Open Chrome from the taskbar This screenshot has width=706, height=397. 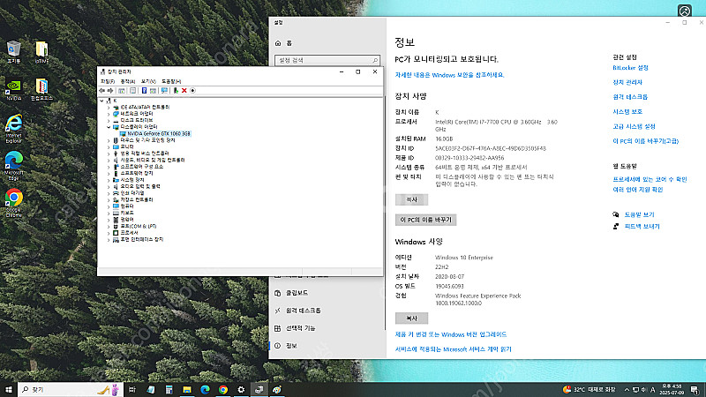point(223,389)
